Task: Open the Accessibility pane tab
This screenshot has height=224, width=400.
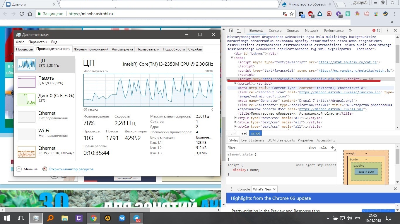Action: pyautogui.click(x=326, y=140)
